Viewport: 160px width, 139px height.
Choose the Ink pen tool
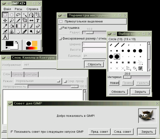tap(25, 31)
